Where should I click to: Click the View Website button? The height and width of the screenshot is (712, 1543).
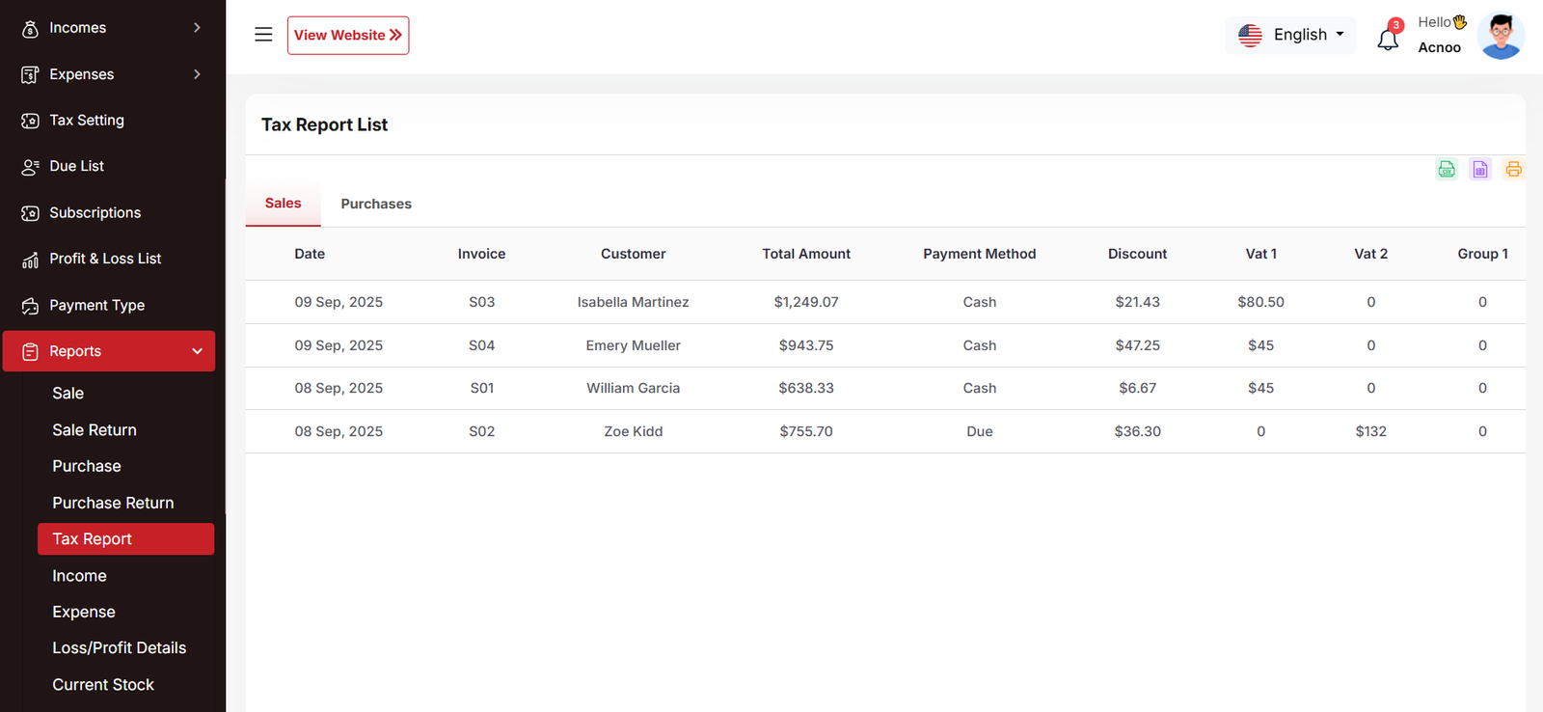pos(348,36)
